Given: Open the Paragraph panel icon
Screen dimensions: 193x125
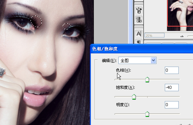Looking at the screenshot, I should coord(139,41).
